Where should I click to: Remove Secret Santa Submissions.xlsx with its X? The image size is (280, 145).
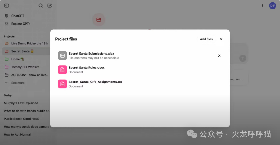(219, 56)
